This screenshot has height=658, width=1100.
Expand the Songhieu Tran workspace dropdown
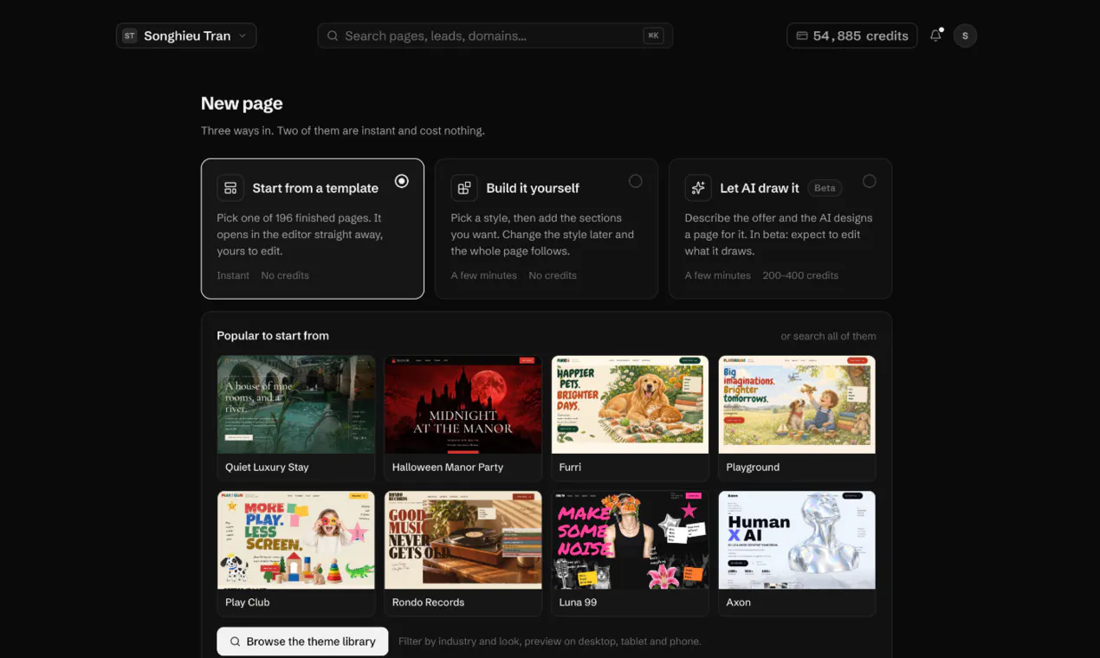(186, 35)
